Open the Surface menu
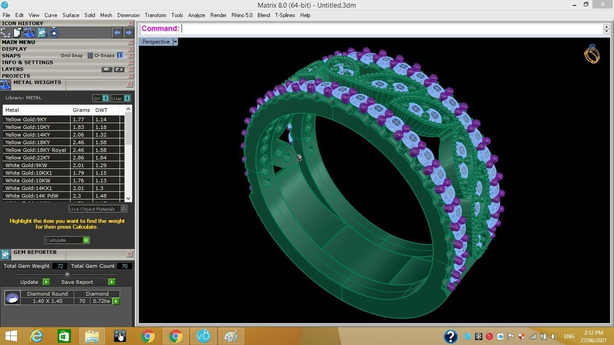The height and width of the screenshot is (345, 614). 71,15
